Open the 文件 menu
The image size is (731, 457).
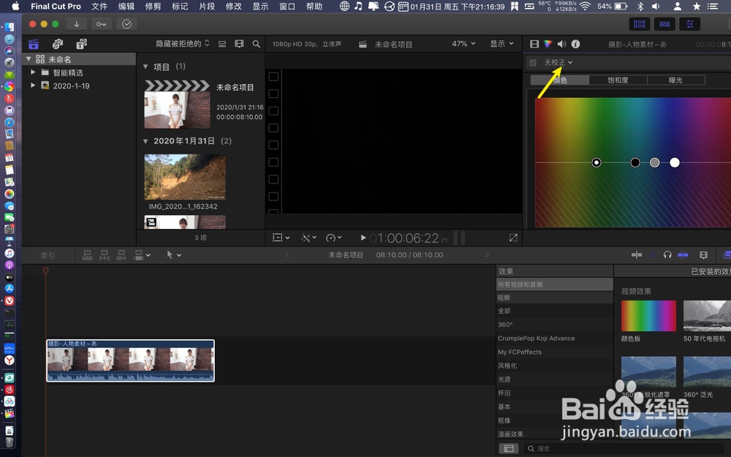click(99, 6)
